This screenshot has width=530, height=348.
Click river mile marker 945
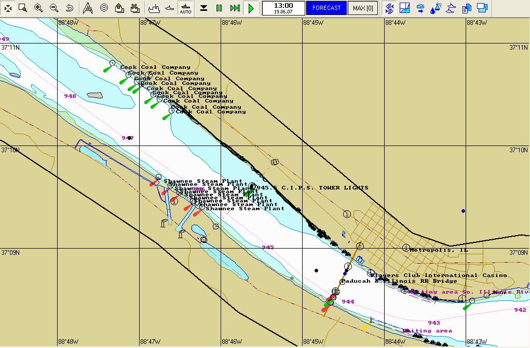(268, 247)
